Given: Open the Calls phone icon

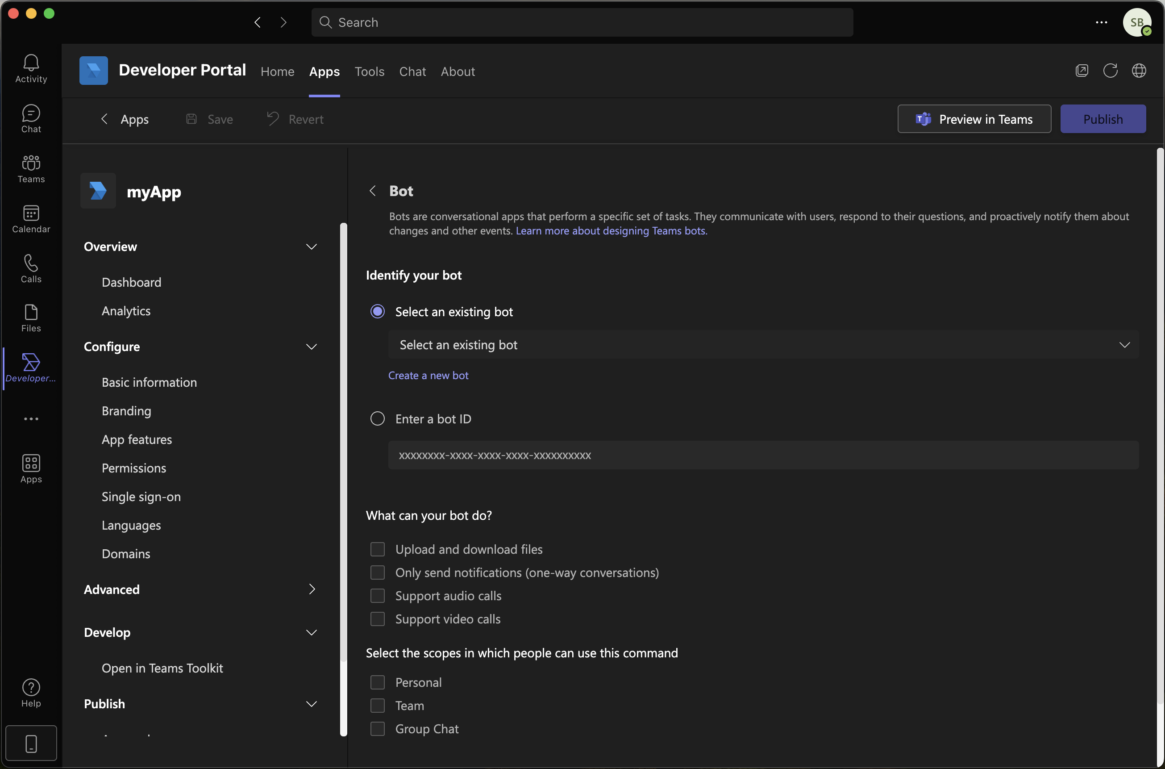Looking at the screenshot, I should point(31,268).
